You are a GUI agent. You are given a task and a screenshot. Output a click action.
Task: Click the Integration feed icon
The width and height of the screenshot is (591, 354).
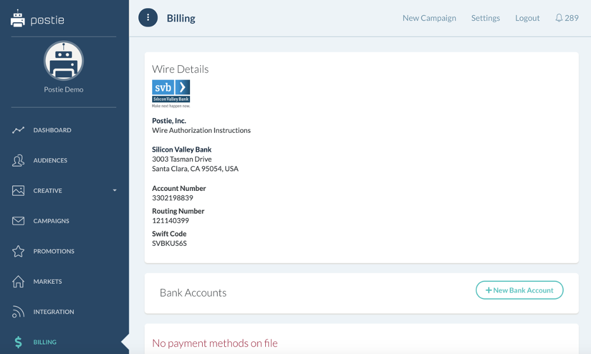click(x=18, y=312)
